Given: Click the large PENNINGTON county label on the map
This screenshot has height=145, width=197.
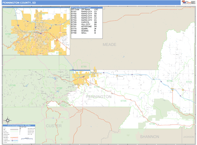Looking at the screenshot, I should point(99,97).
